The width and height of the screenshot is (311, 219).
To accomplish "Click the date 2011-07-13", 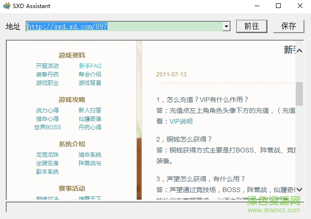I will pyautogui.click(x=171, y=75).
